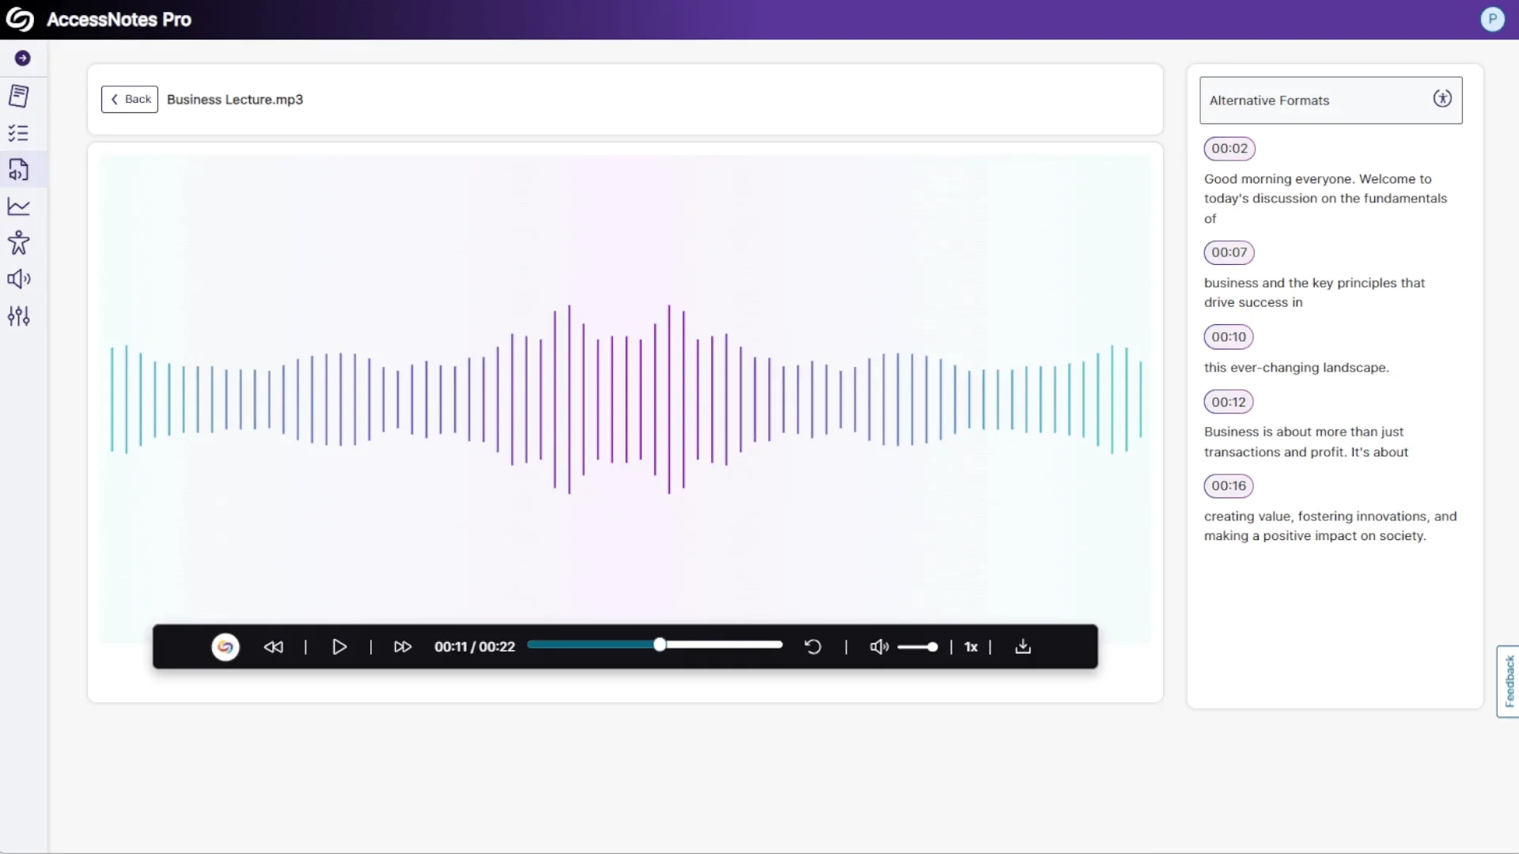Click the Business Lecture.mp3 file name
Image resolution: width=1519 pixels, height=854 pixels.
(235, 100)
